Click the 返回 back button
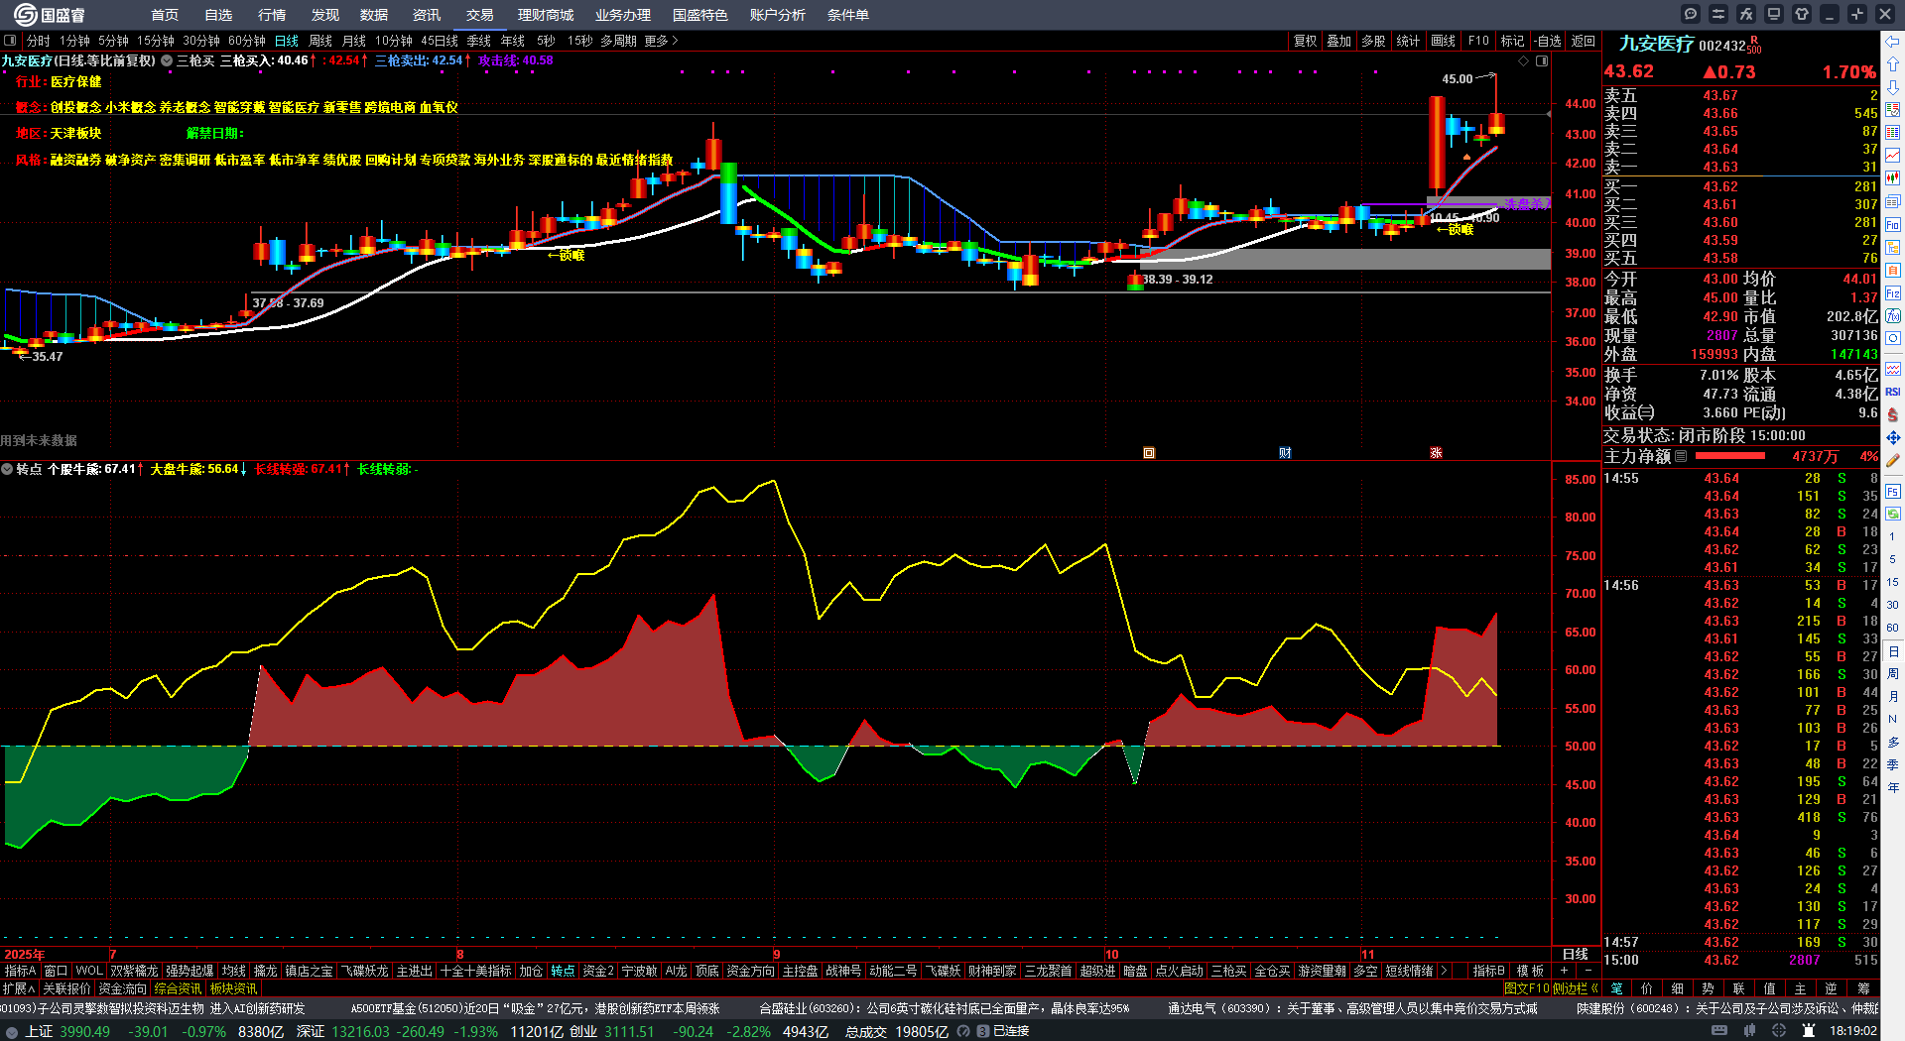This screenshot has width=1905, height=1041. [x=1584, y=41]
